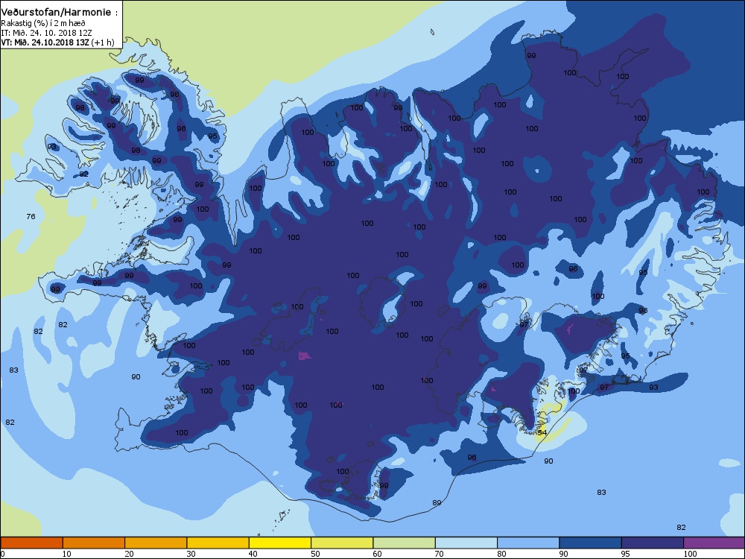Click the legend scale label 10
This screenshot has height=559, width=745.
[x=67, y=554]
